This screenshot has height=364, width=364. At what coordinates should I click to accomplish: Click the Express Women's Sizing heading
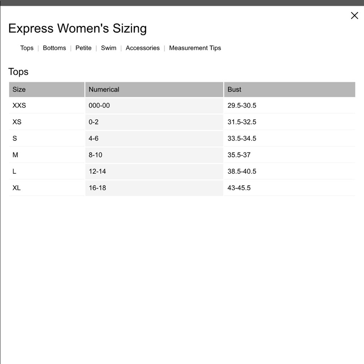pos(78,28)
